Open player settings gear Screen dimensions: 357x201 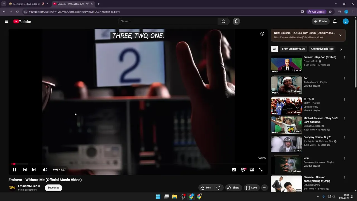pos(243,170)
